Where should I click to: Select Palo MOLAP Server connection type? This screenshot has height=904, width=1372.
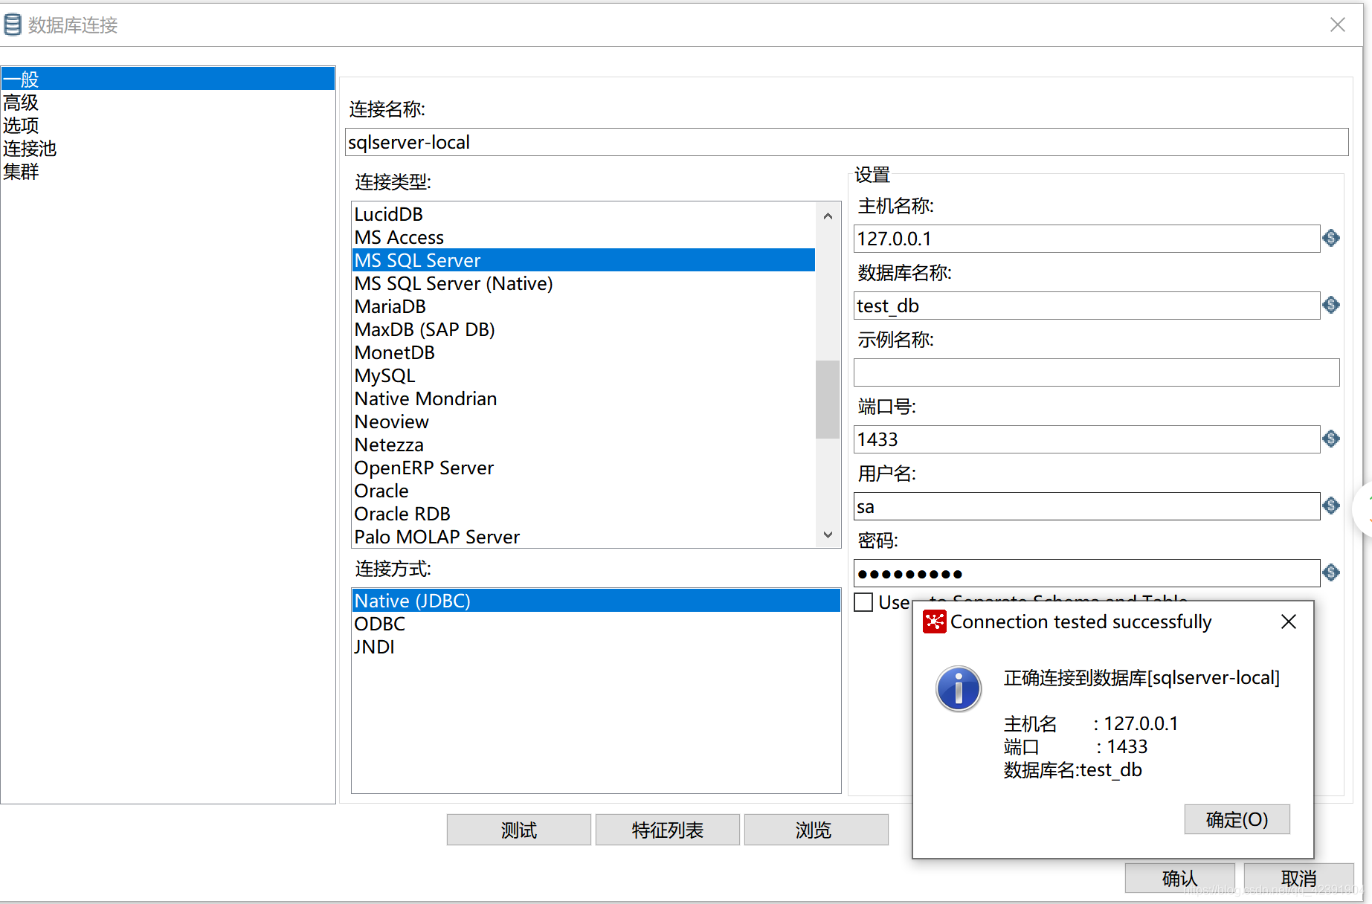pyautogui.click(x=584, y=537)
